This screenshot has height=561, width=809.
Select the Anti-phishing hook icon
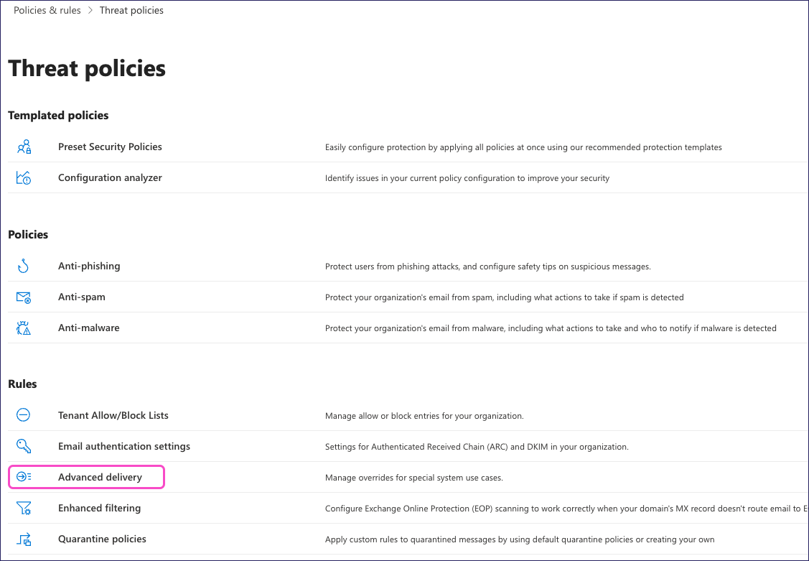pos(23,266)
